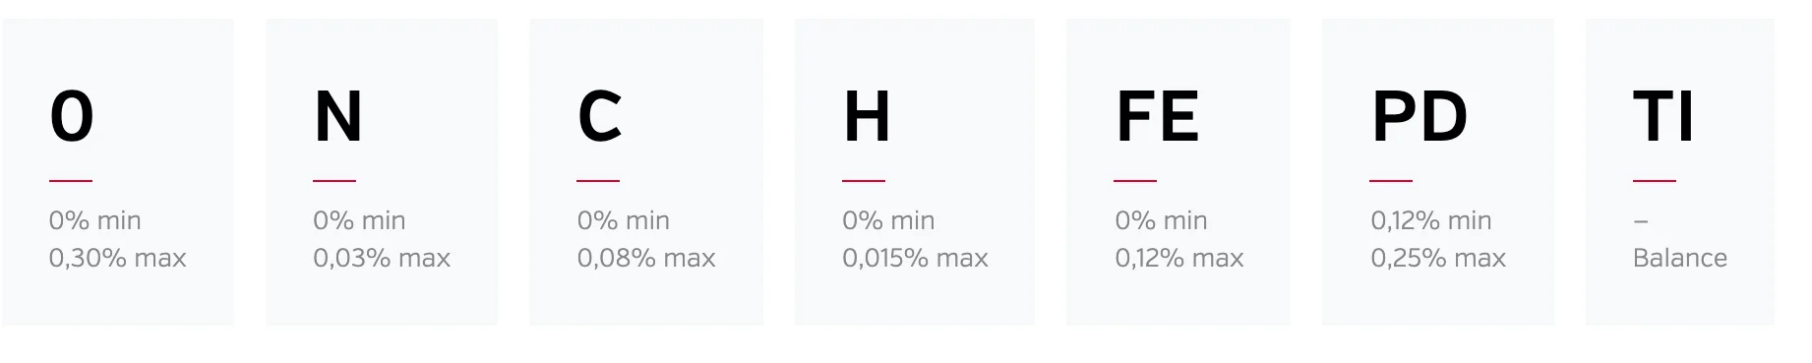Select the 0,25% max palladium value
This screenshot has height=363, width=1812.
(1438, 258)
